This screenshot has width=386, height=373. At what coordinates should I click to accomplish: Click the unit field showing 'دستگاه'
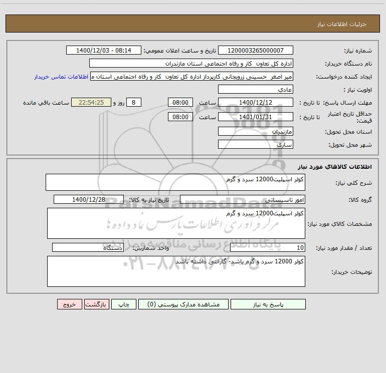[88, 248]
